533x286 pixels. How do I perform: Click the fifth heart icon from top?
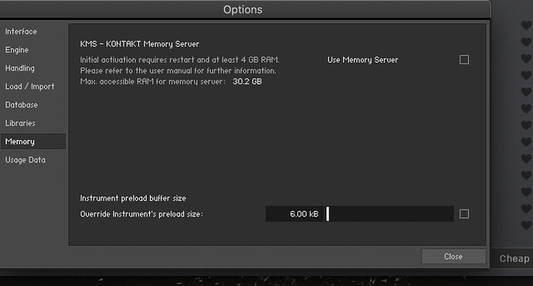pos(526,92)
